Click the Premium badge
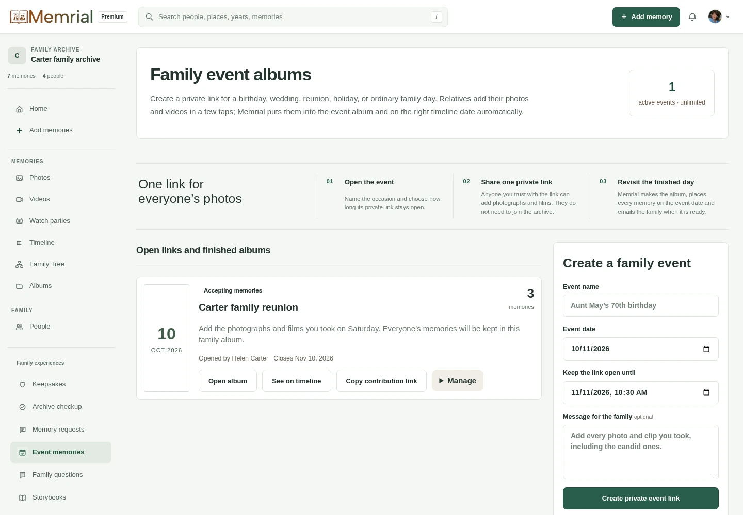The image size is (743, 515). click(112, 17)
